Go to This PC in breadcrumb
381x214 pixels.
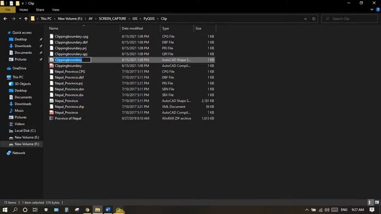pos(46,18)
